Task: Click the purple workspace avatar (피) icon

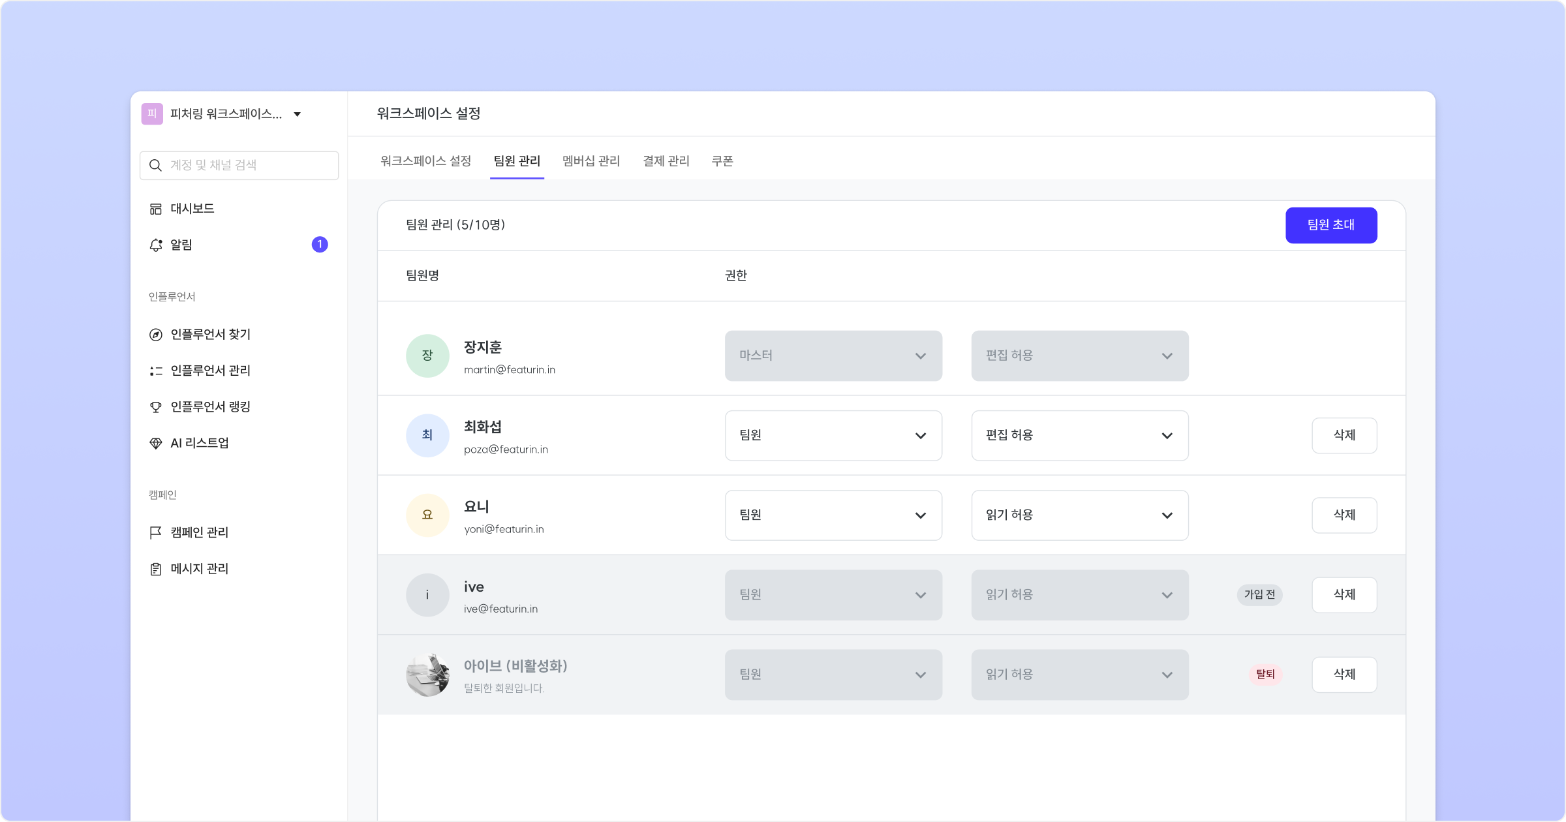Action: [x=152, y=114]
